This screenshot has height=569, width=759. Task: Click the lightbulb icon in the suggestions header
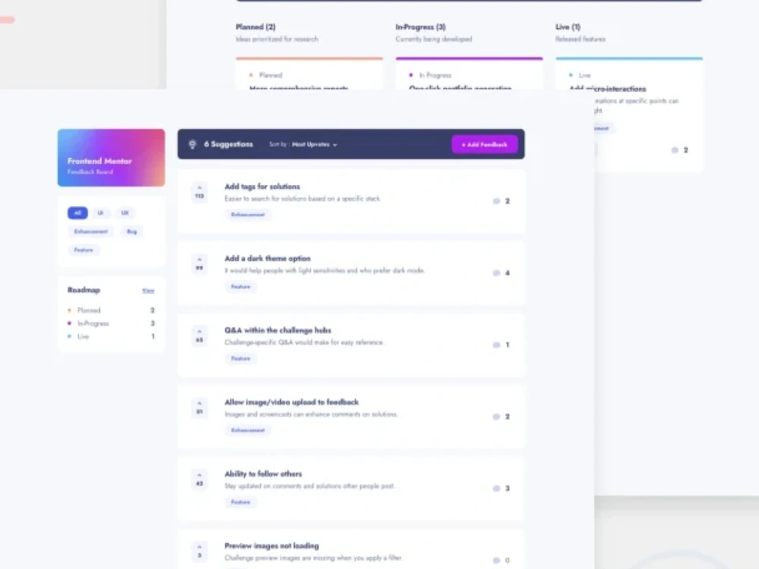pos(192,143)
